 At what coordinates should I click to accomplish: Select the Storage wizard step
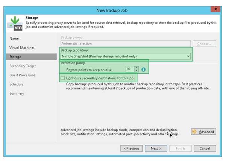[31, 57]
